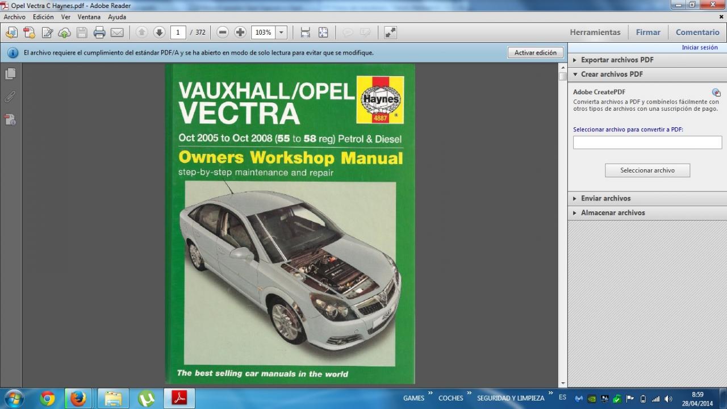Click the send by email envelope icon
The height and width of the screenshot is (409, 727).
pyautogui.click(x=117, y=32)
